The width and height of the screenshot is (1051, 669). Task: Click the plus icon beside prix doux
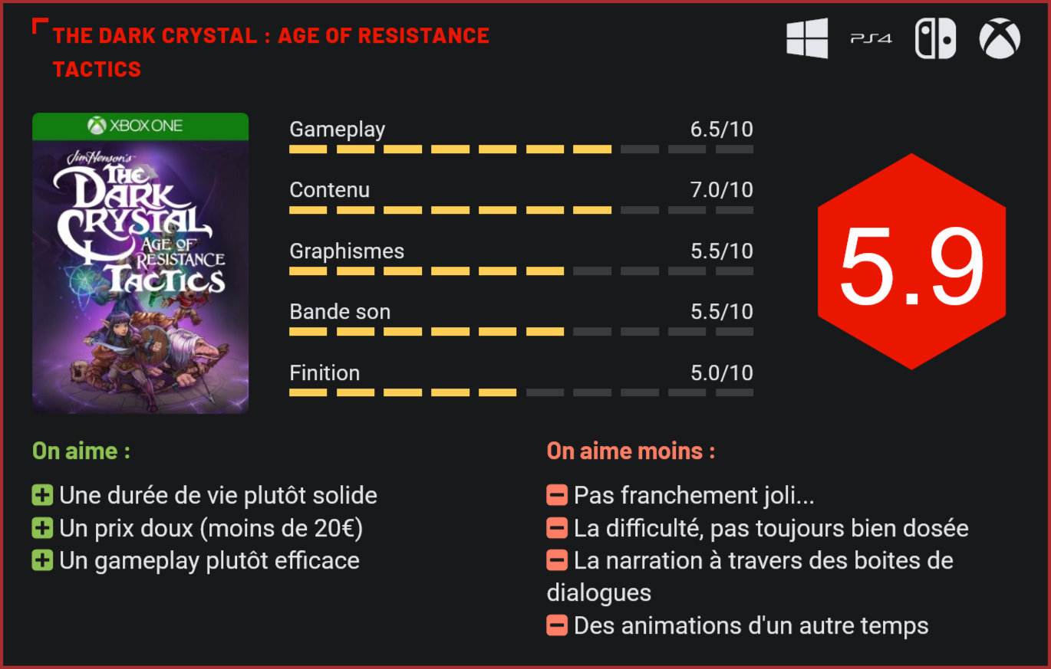tap(42, 528)
